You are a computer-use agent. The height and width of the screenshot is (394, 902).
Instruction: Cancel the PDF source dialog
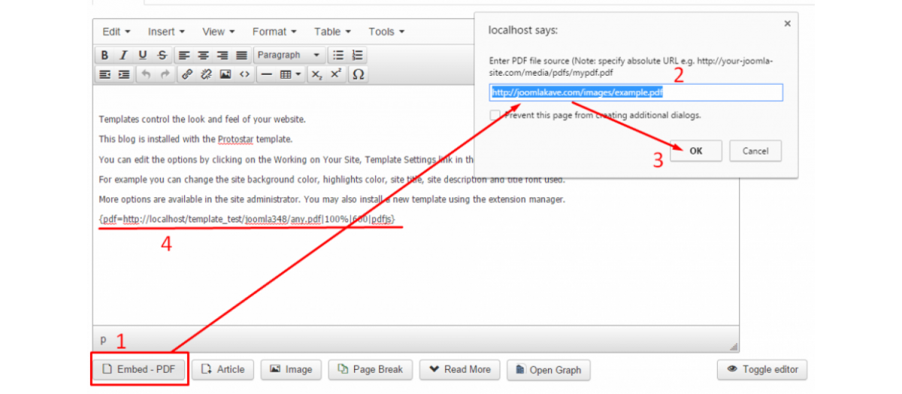pos(755,151)
